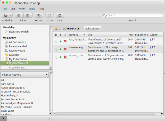Sort by Authors column header
165x121 pixels.
(x=77, y=35)
